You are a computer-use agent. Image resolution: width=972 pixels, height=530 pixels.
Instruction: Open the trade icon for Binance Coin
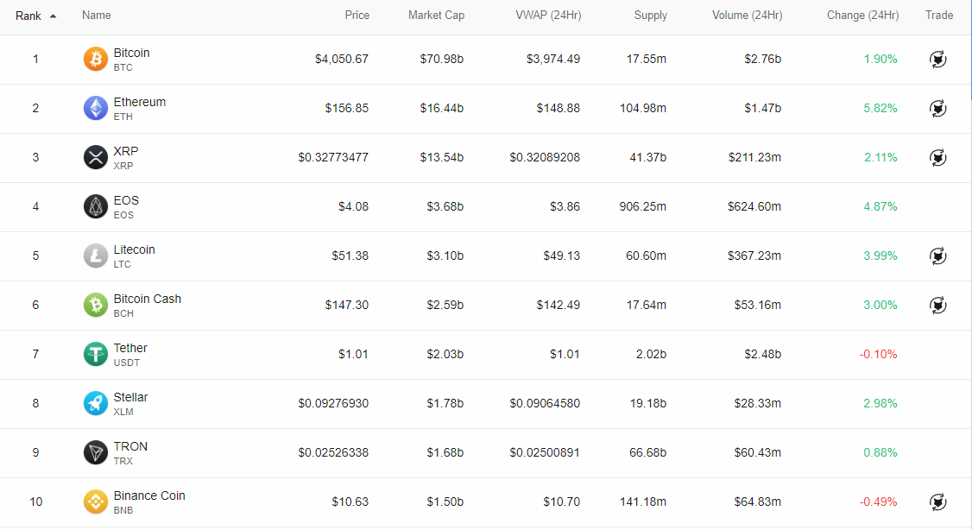point(938,502)
